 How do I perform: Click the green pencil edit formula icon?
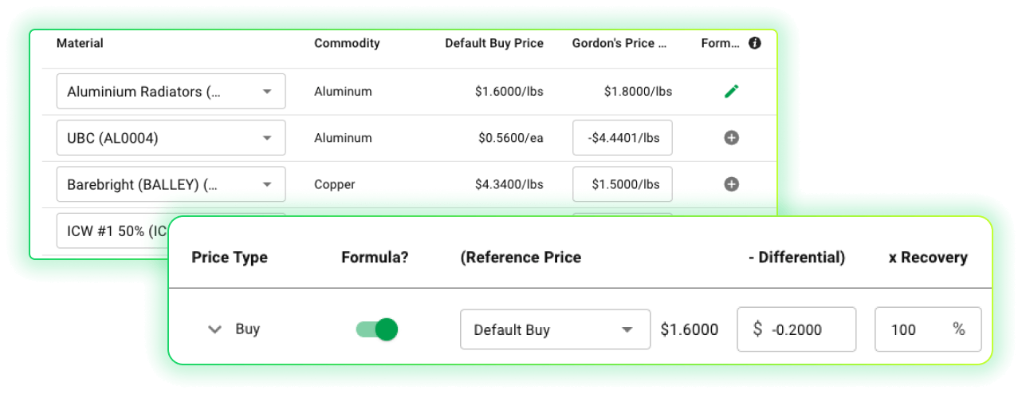pyautogui.click(x=731, y=91)
